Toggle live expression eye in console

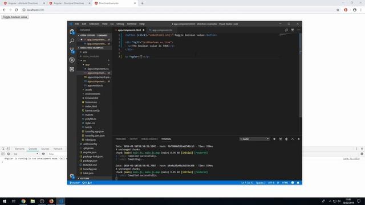point(43,154)
